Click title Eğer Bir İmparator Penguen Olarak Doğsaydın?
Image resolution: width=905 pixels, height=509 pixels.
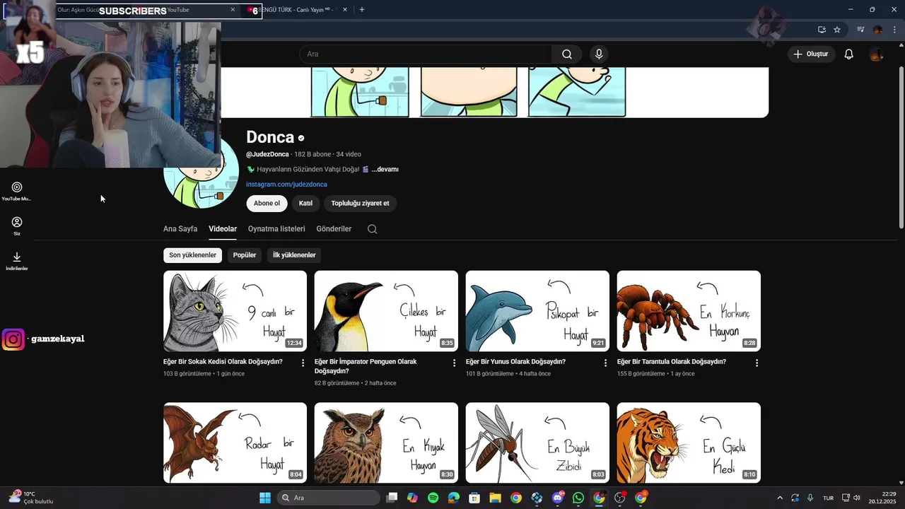[x=366, y=366]
